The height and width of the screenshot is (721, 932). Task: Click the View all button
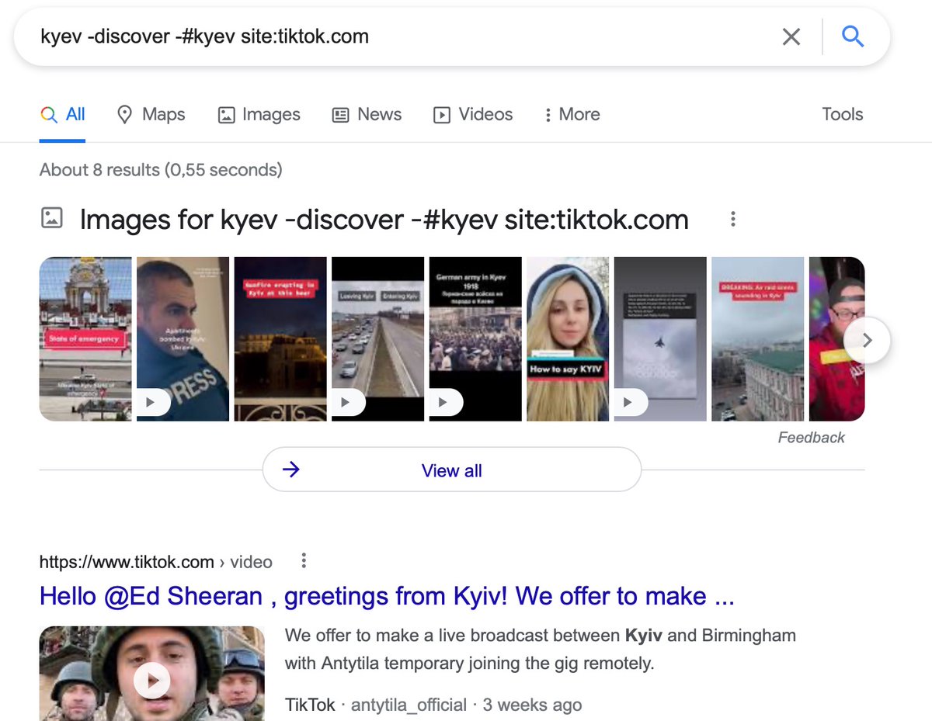click(452, 470)
